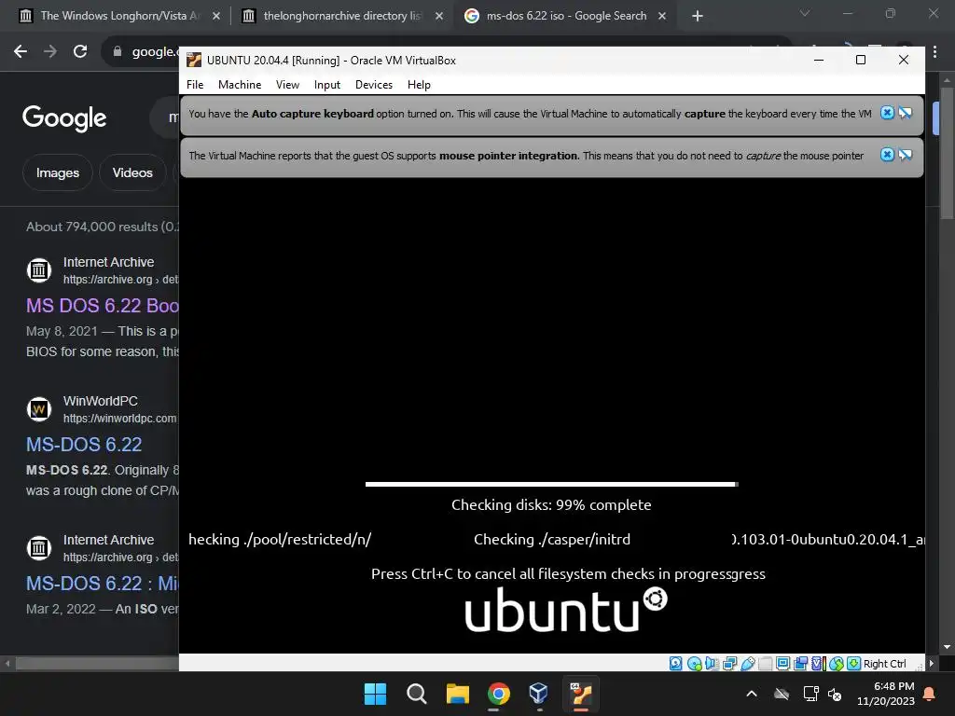Go forward in Chrome
955x716 pixels.
[50, 51]
